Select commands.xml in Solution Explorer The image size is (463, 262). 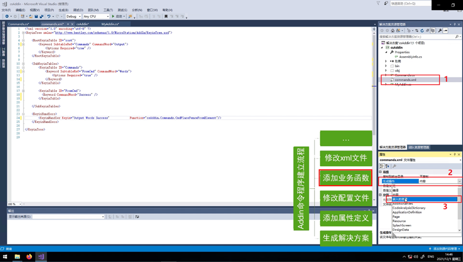405,80
